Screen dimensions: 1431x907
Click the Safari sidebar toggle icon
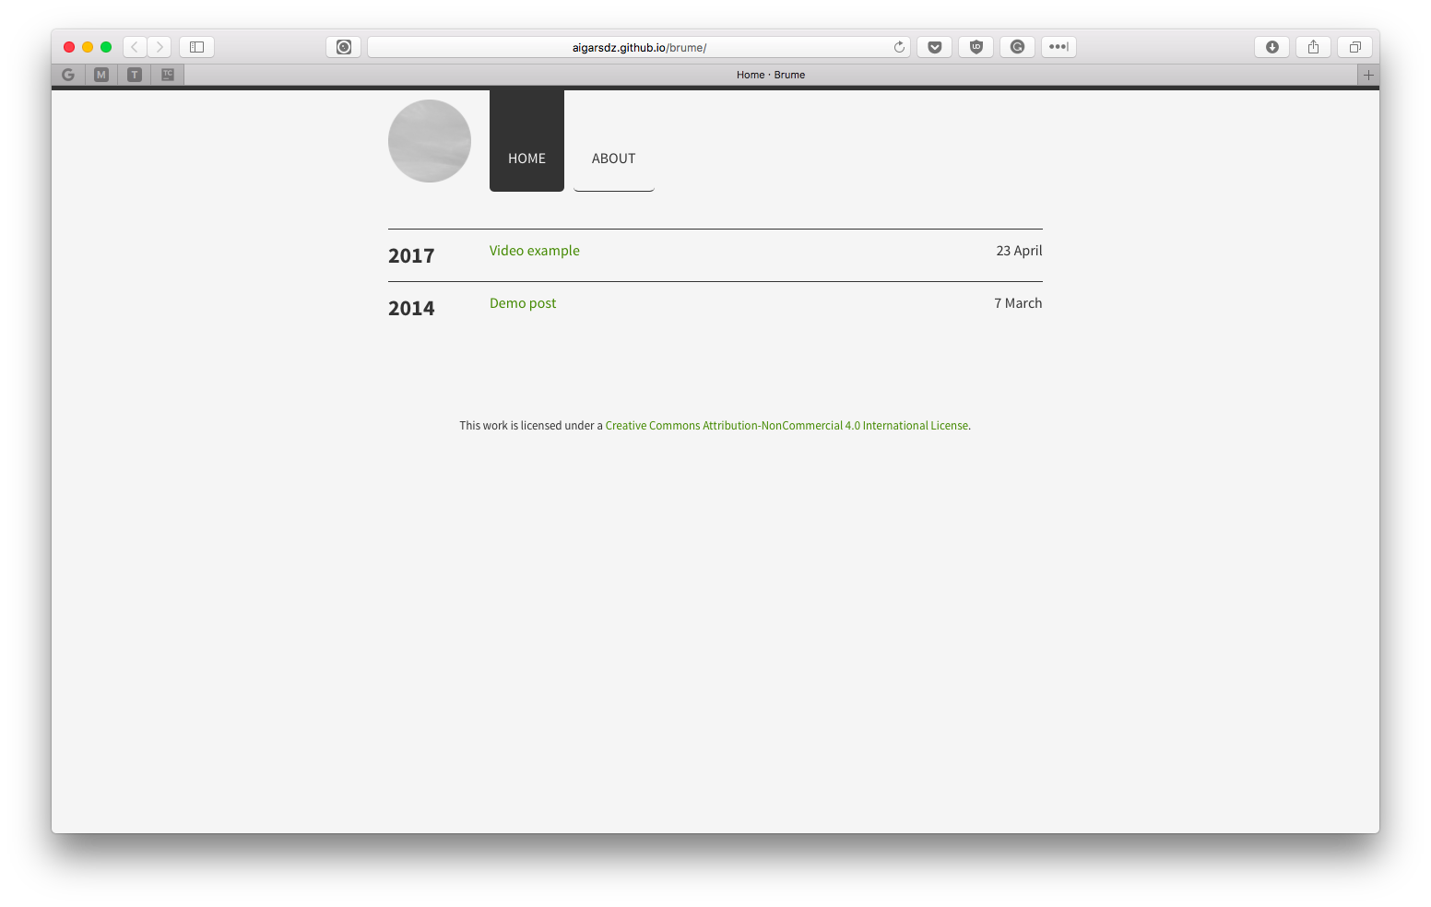[196, 47]
